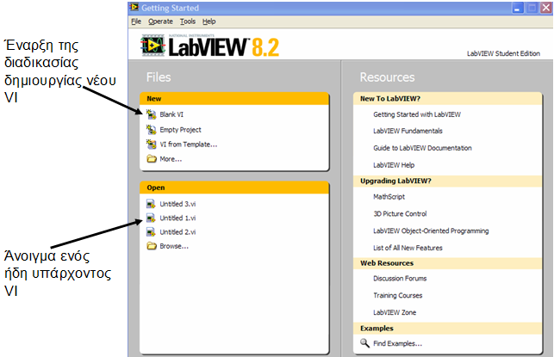
Task: View List of All New Features
Action: pyautogui.click(x=408, y=248)
